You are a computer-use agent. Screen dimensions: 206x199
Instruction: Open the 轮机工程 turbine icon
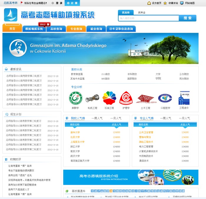(x=92, y=98)
